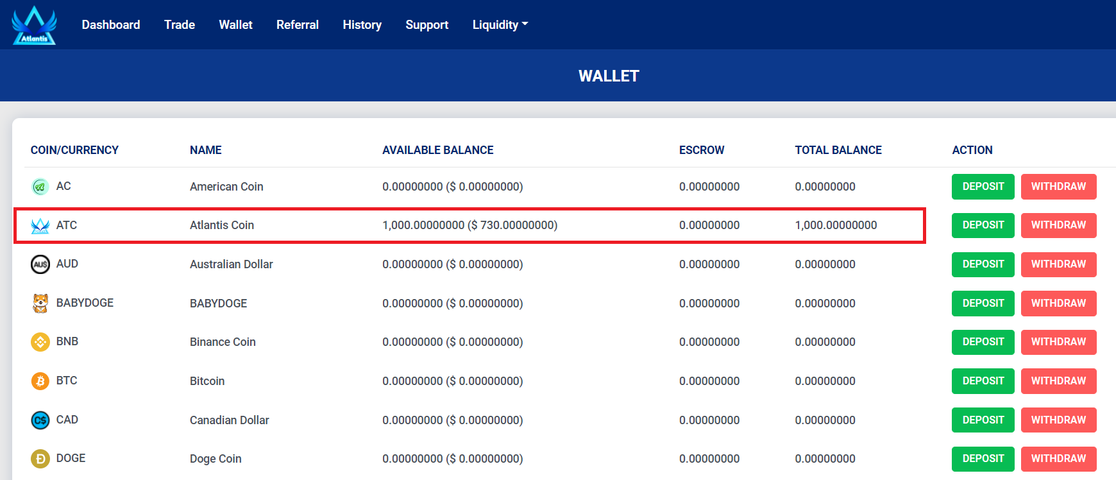Click the 'Canadian Dollar' name cell

coord(230,420)
